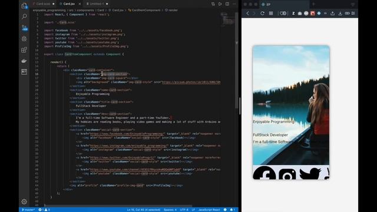Click the open changes icon in editor toolbar
Viewport: 377px width, 212px height.
pyautogui.click(x=213, y=4)
